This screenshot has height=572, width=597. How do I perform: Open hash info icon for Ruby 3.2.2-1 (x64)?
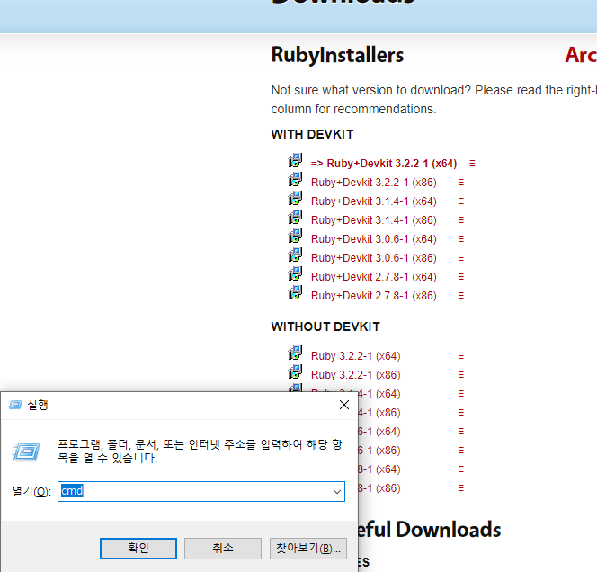point(460,355)
